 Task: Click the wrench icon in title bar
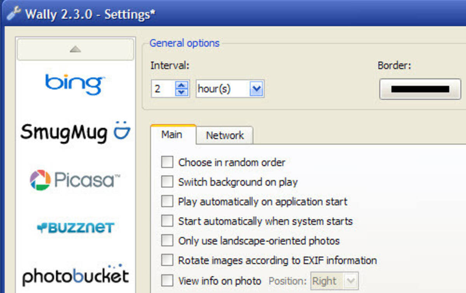14,14
